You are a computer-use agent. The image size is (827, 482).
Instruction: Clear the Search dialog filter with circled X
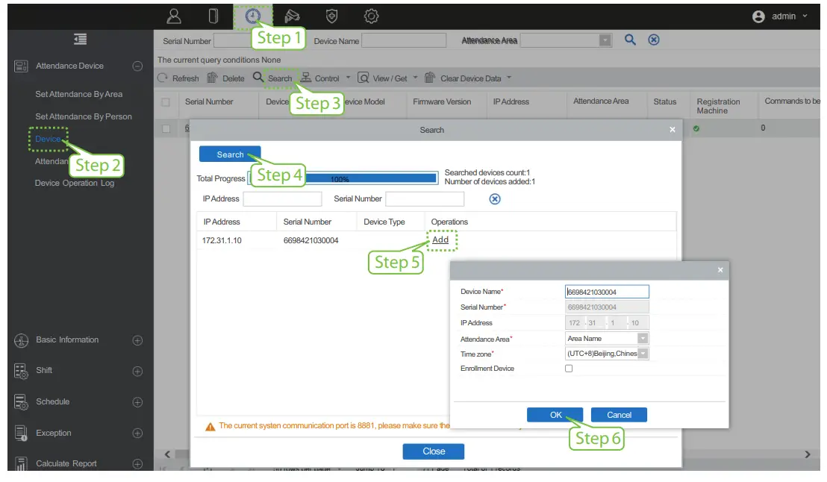pos(495,198)
